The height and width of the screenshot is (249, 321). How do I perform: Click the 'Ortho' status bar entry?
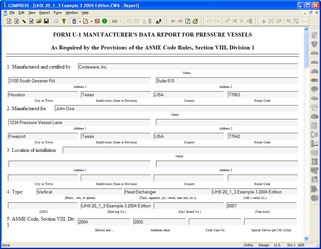click(x=250, y=245)
